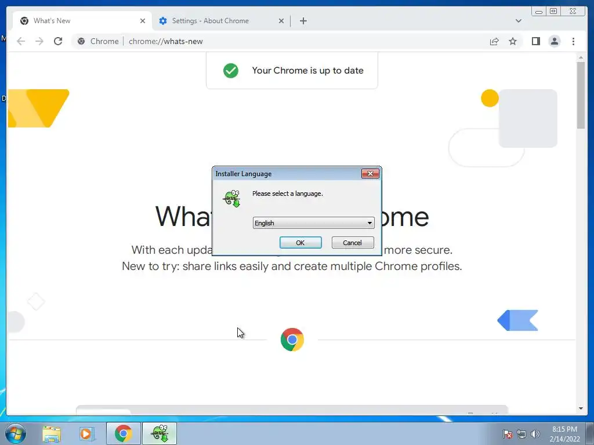Open the tab search chevron

(x=518, y=21)
